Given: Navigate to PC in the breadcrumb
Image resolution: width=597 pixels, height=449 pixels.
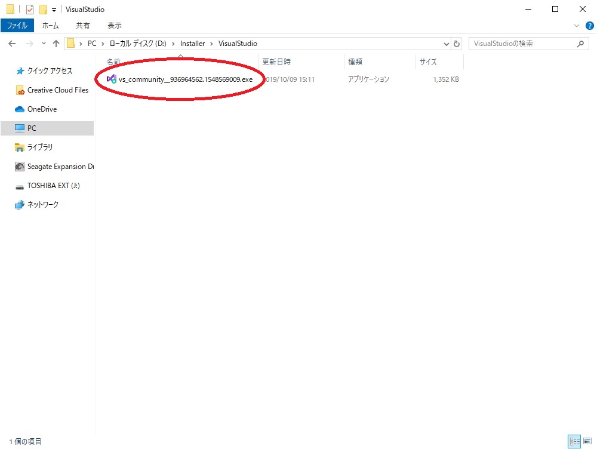Looking at the screenshot, I should (x=92, y=44).
